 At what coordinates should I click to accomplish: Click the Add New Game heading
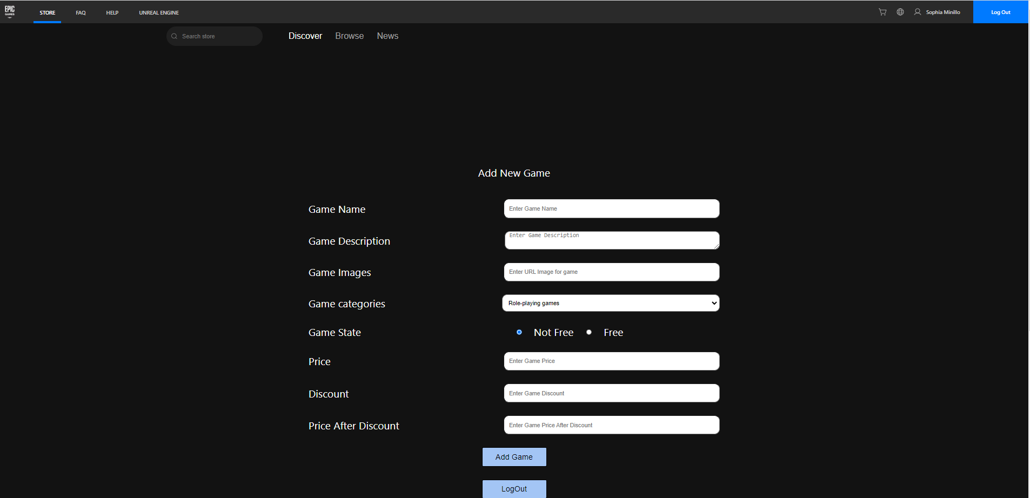point(514,173)
